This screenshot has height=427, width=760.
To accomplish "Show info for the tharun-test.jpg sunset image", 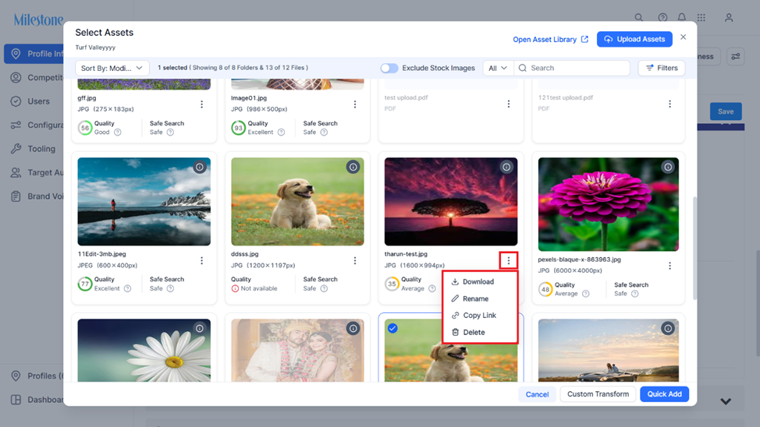I will click(506, 167).
